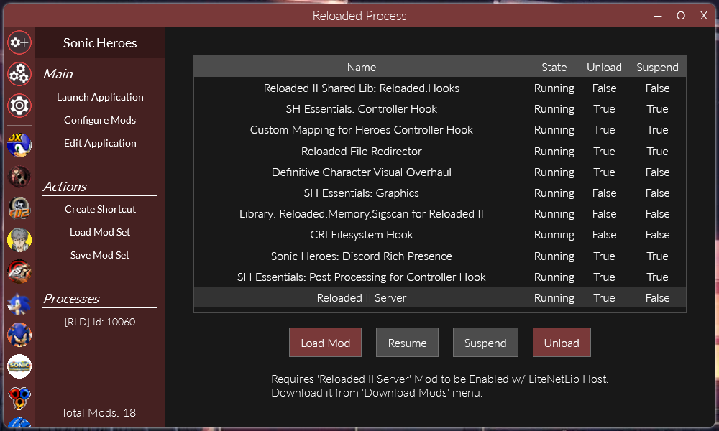Select the game icon with the '02' logo
Image resolution: width=719 pixels, height=431 pixels.
19,208
